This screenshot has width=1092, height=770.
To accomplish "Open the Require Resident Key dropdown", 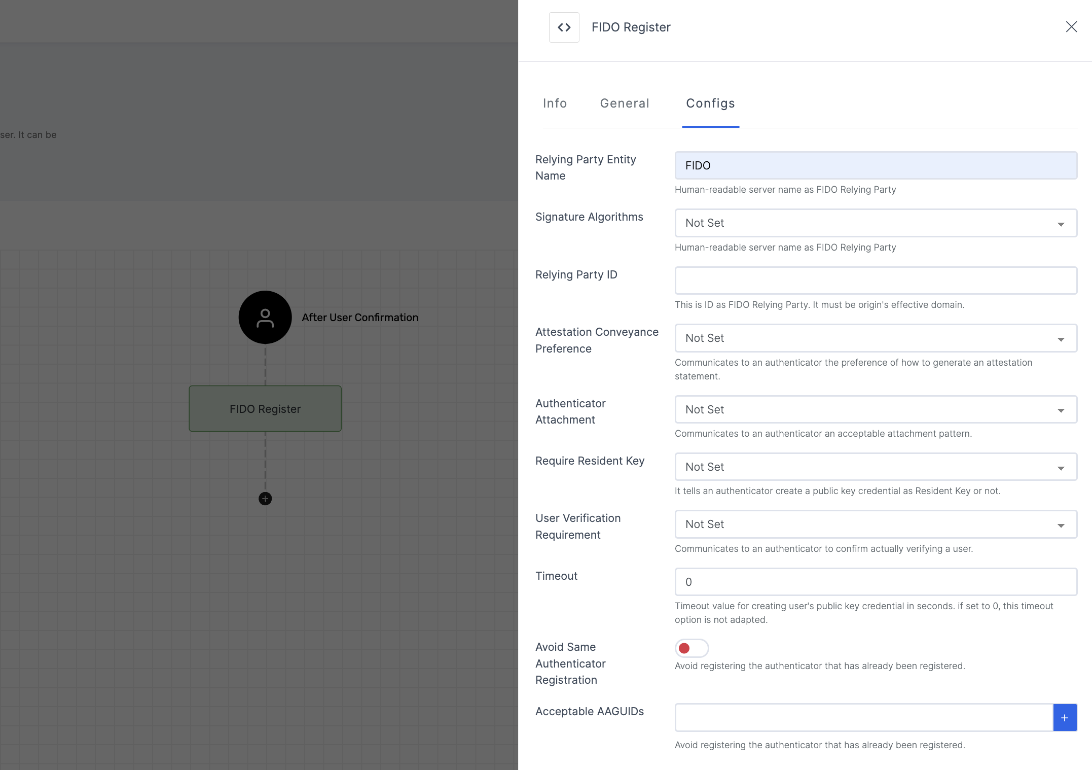I will click(876, 467).
